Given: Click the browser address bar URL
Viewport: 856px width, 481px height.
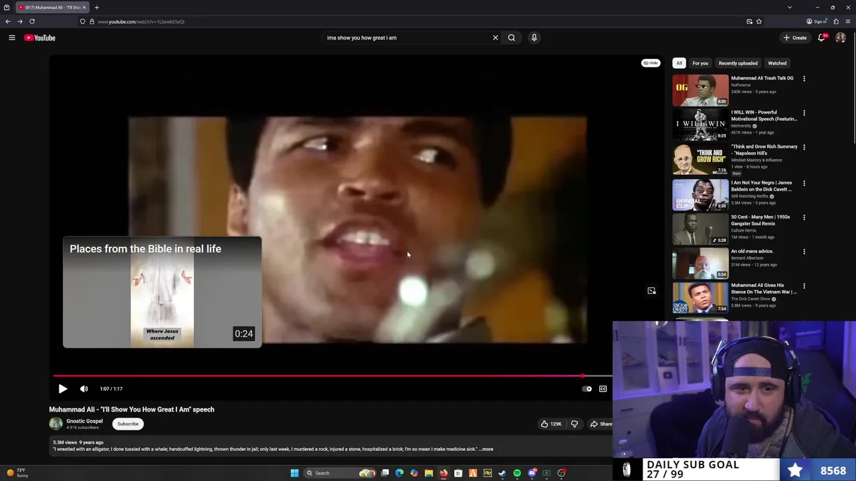Looking at the screenshot, I should click(x=140, y=21).
